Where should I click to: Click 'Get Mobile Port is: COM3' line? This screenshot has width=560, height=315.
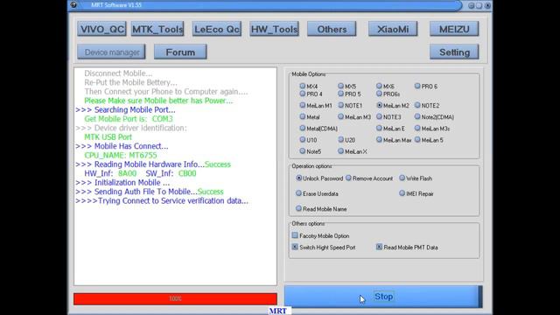pyautogui.click(x=129, y=119)
